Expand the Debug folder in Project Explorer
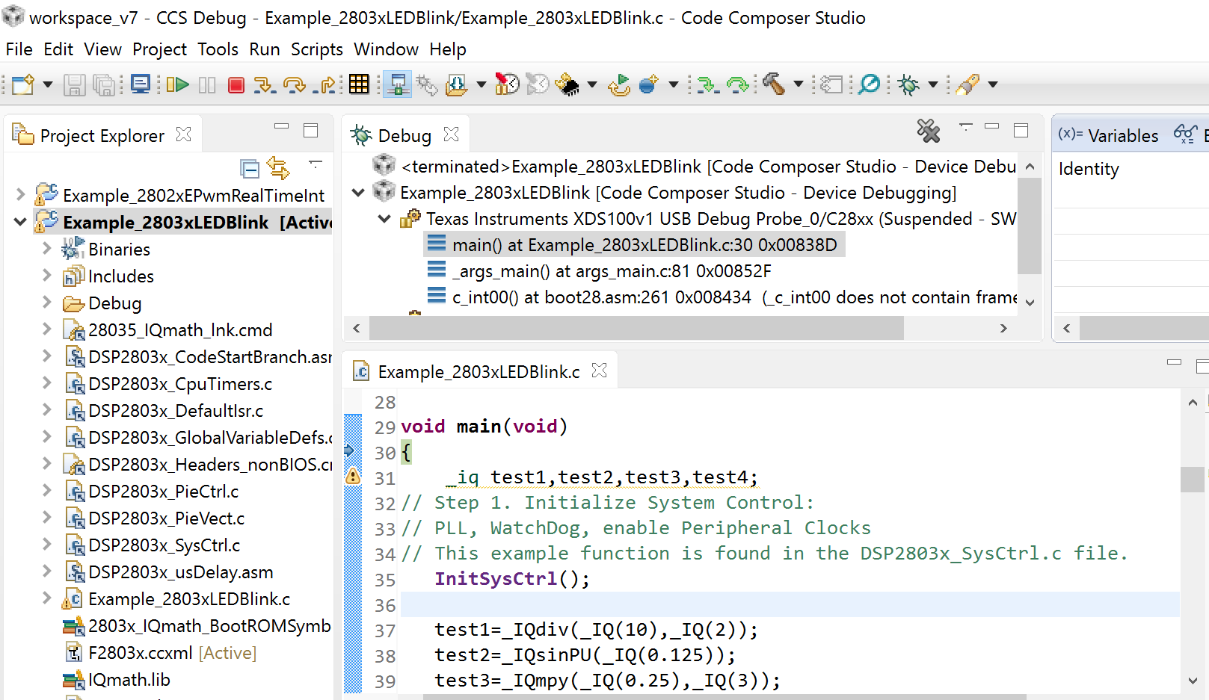The height and width of the screenshot is (700, 1209). click(x=46, y=302)
